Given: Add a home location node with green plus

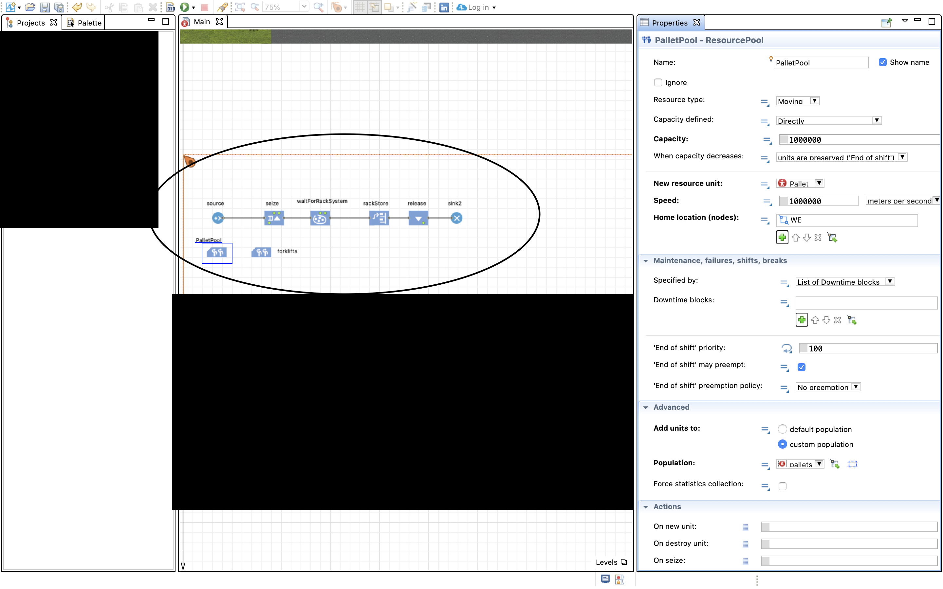Looking at the screenshot, I should [x=782, y=237].
